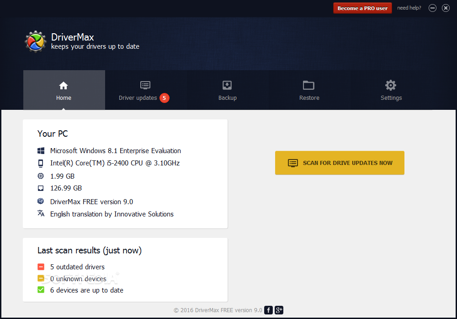457x319 pixels.
Task: Click the green up-to-date checkmark icon
Action: (x=41, y=290)
